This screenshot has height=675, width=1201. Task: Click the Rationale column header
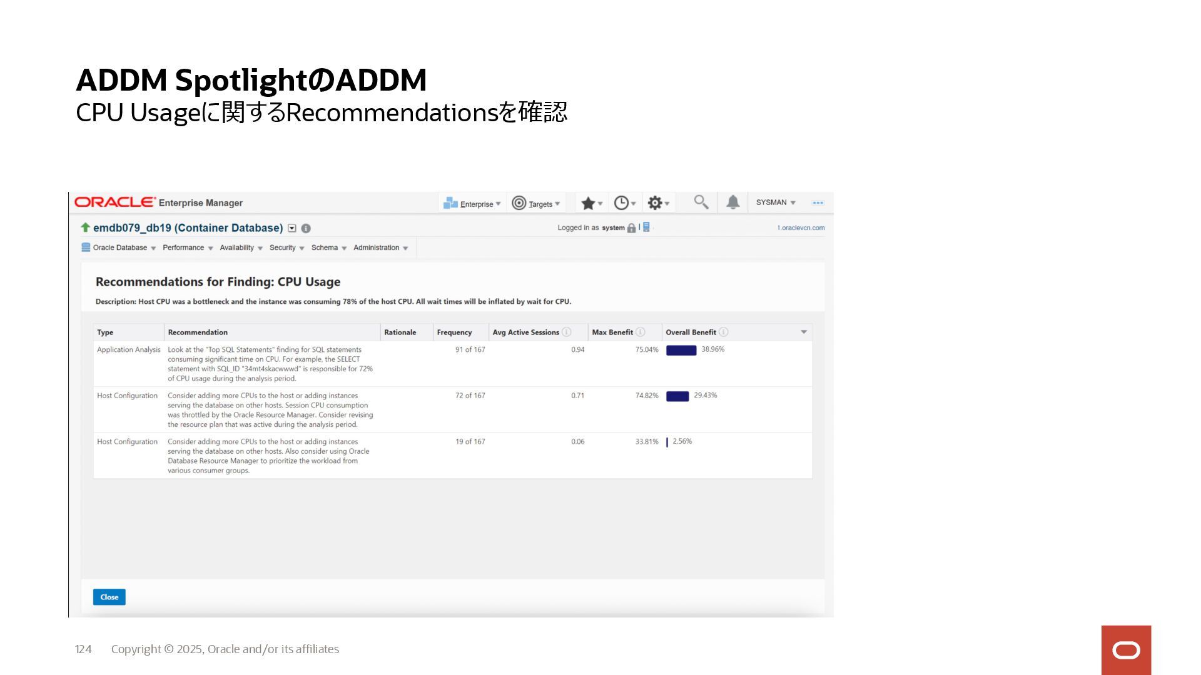(407, 332)
